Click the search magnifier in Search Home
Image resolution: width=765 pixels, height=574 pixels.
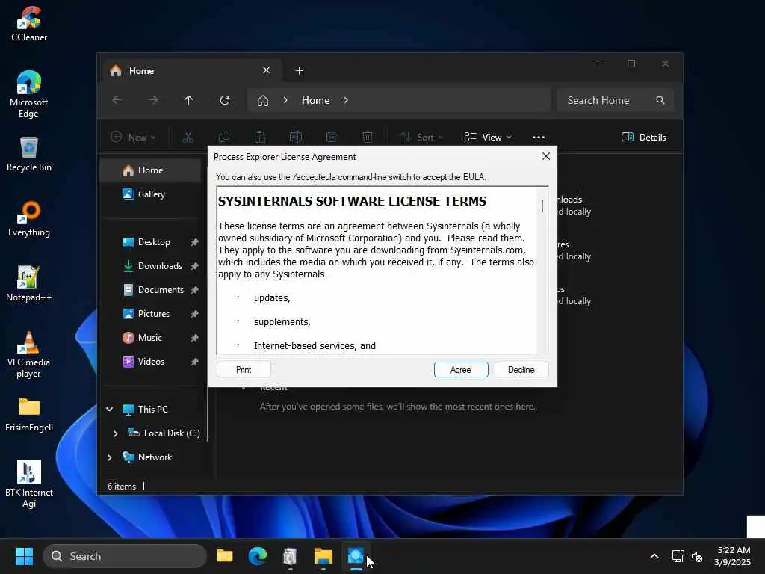pyautogui.click(x=660, y=100)
